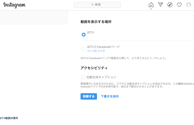Open the profile avatar icon
The width and height of the screenshot is (194, 125).
[x=189, y=5]
